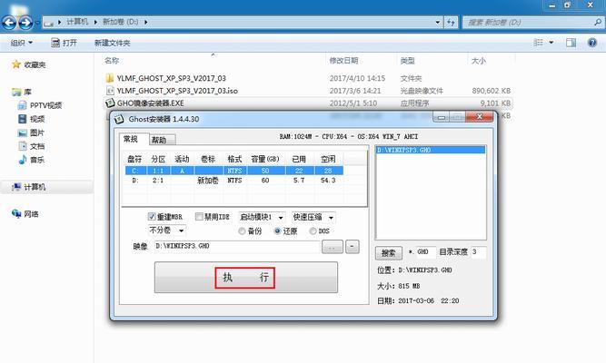Select 库 in the navigation pane

27,92
